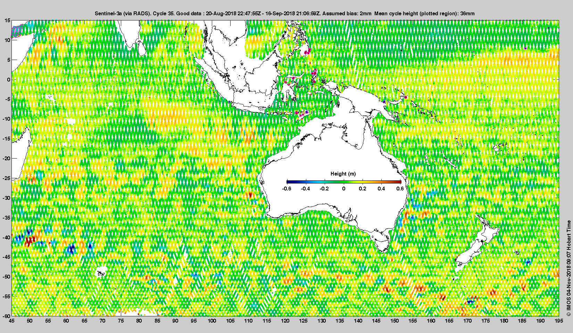The image size is (573, 333).
Task: Click the longitude axis label '195'
Action: tap(558, 321)
